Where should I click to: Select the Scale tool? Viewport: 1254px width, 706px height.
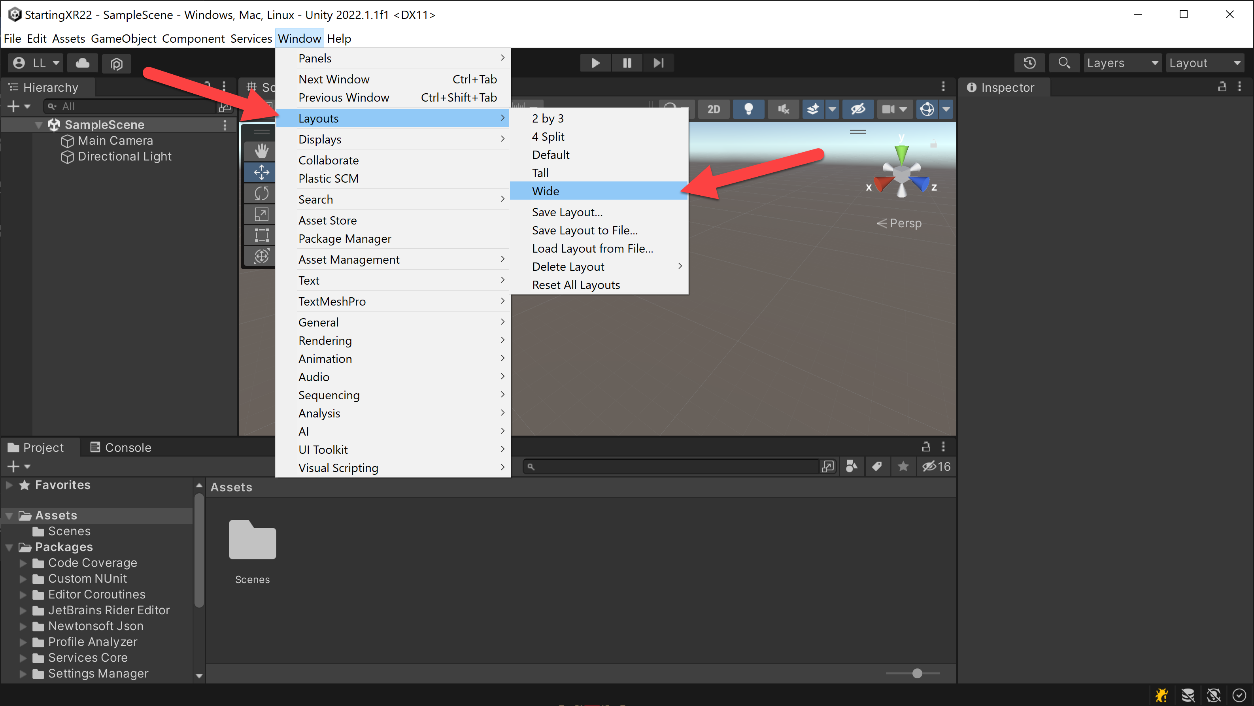pos(261,214)
